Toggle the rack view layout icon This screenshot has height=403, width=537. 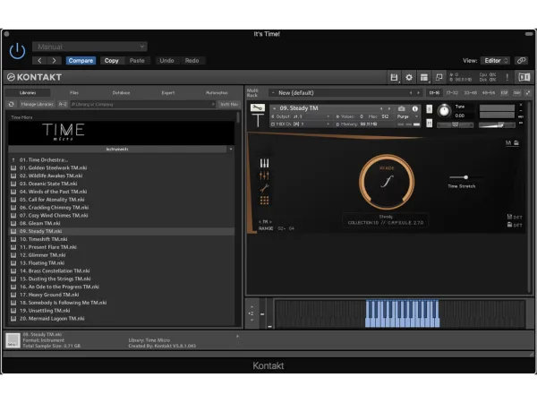pos(424,77)
